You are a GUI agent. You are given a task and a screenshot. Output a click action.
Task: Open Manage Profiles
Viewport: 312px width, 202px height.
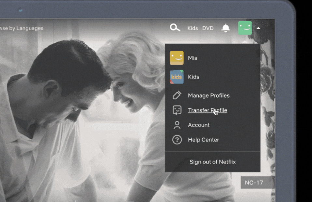[x=209, y=96]
